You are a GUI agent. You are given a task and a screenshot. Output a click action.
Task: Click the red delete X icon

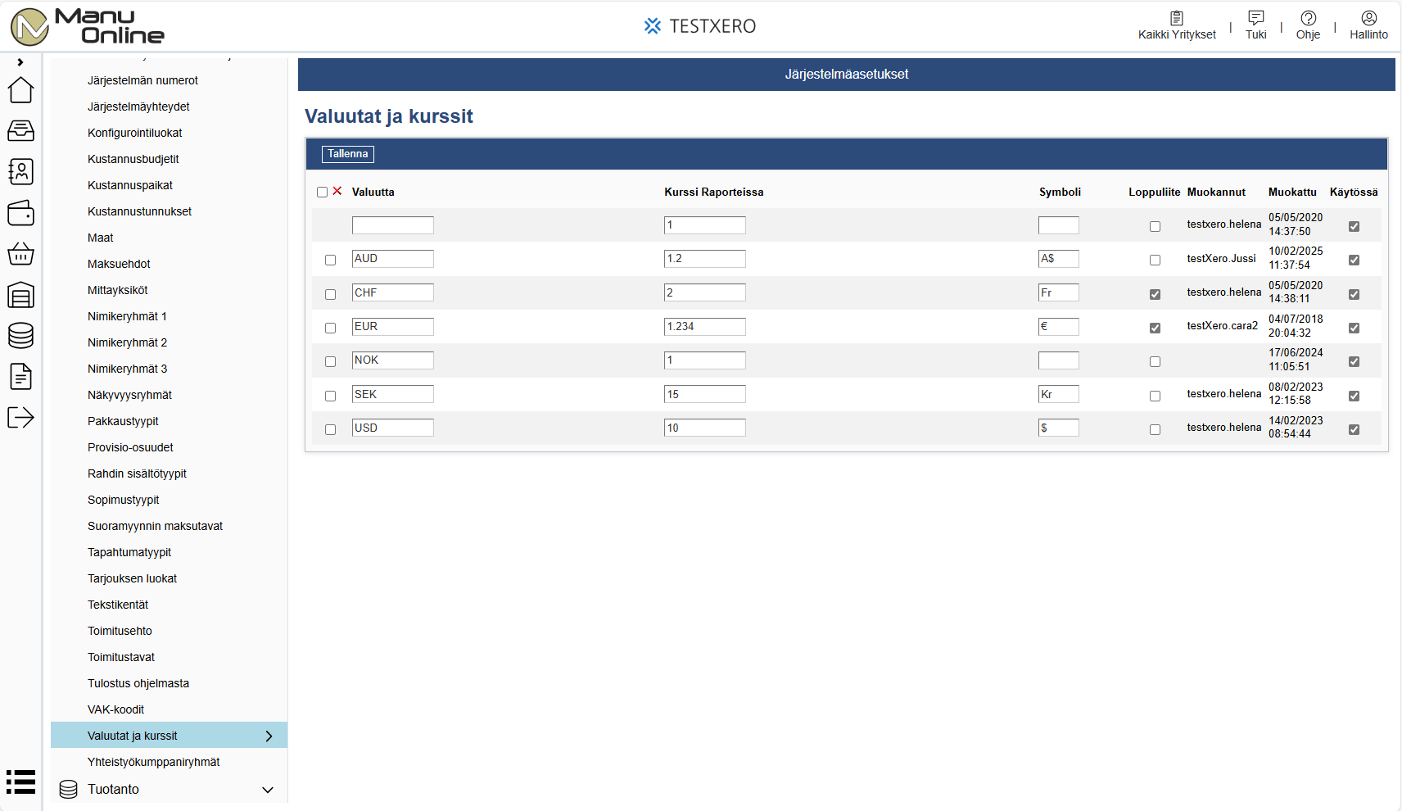coord(337,191)
